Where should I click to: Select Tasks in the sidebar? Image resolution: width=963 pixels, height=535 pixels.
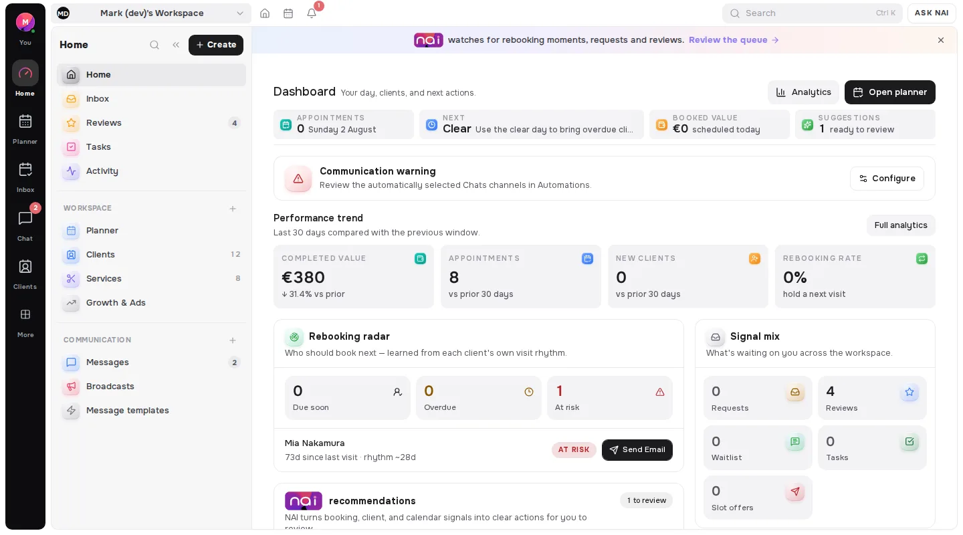click(151, 147)
